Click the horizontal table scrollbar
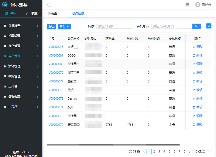 (x=113, y=145)
